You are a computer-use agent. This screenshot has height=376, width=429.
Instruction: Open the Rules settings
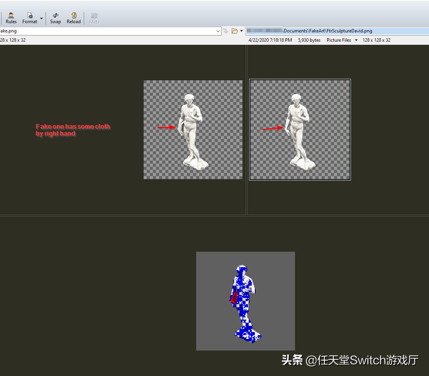tap(11, 18)
